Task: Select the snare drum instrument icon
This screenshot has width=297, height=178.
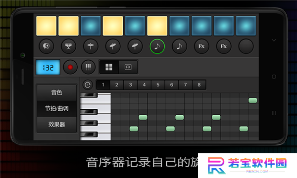Action: tap(69, 46)
